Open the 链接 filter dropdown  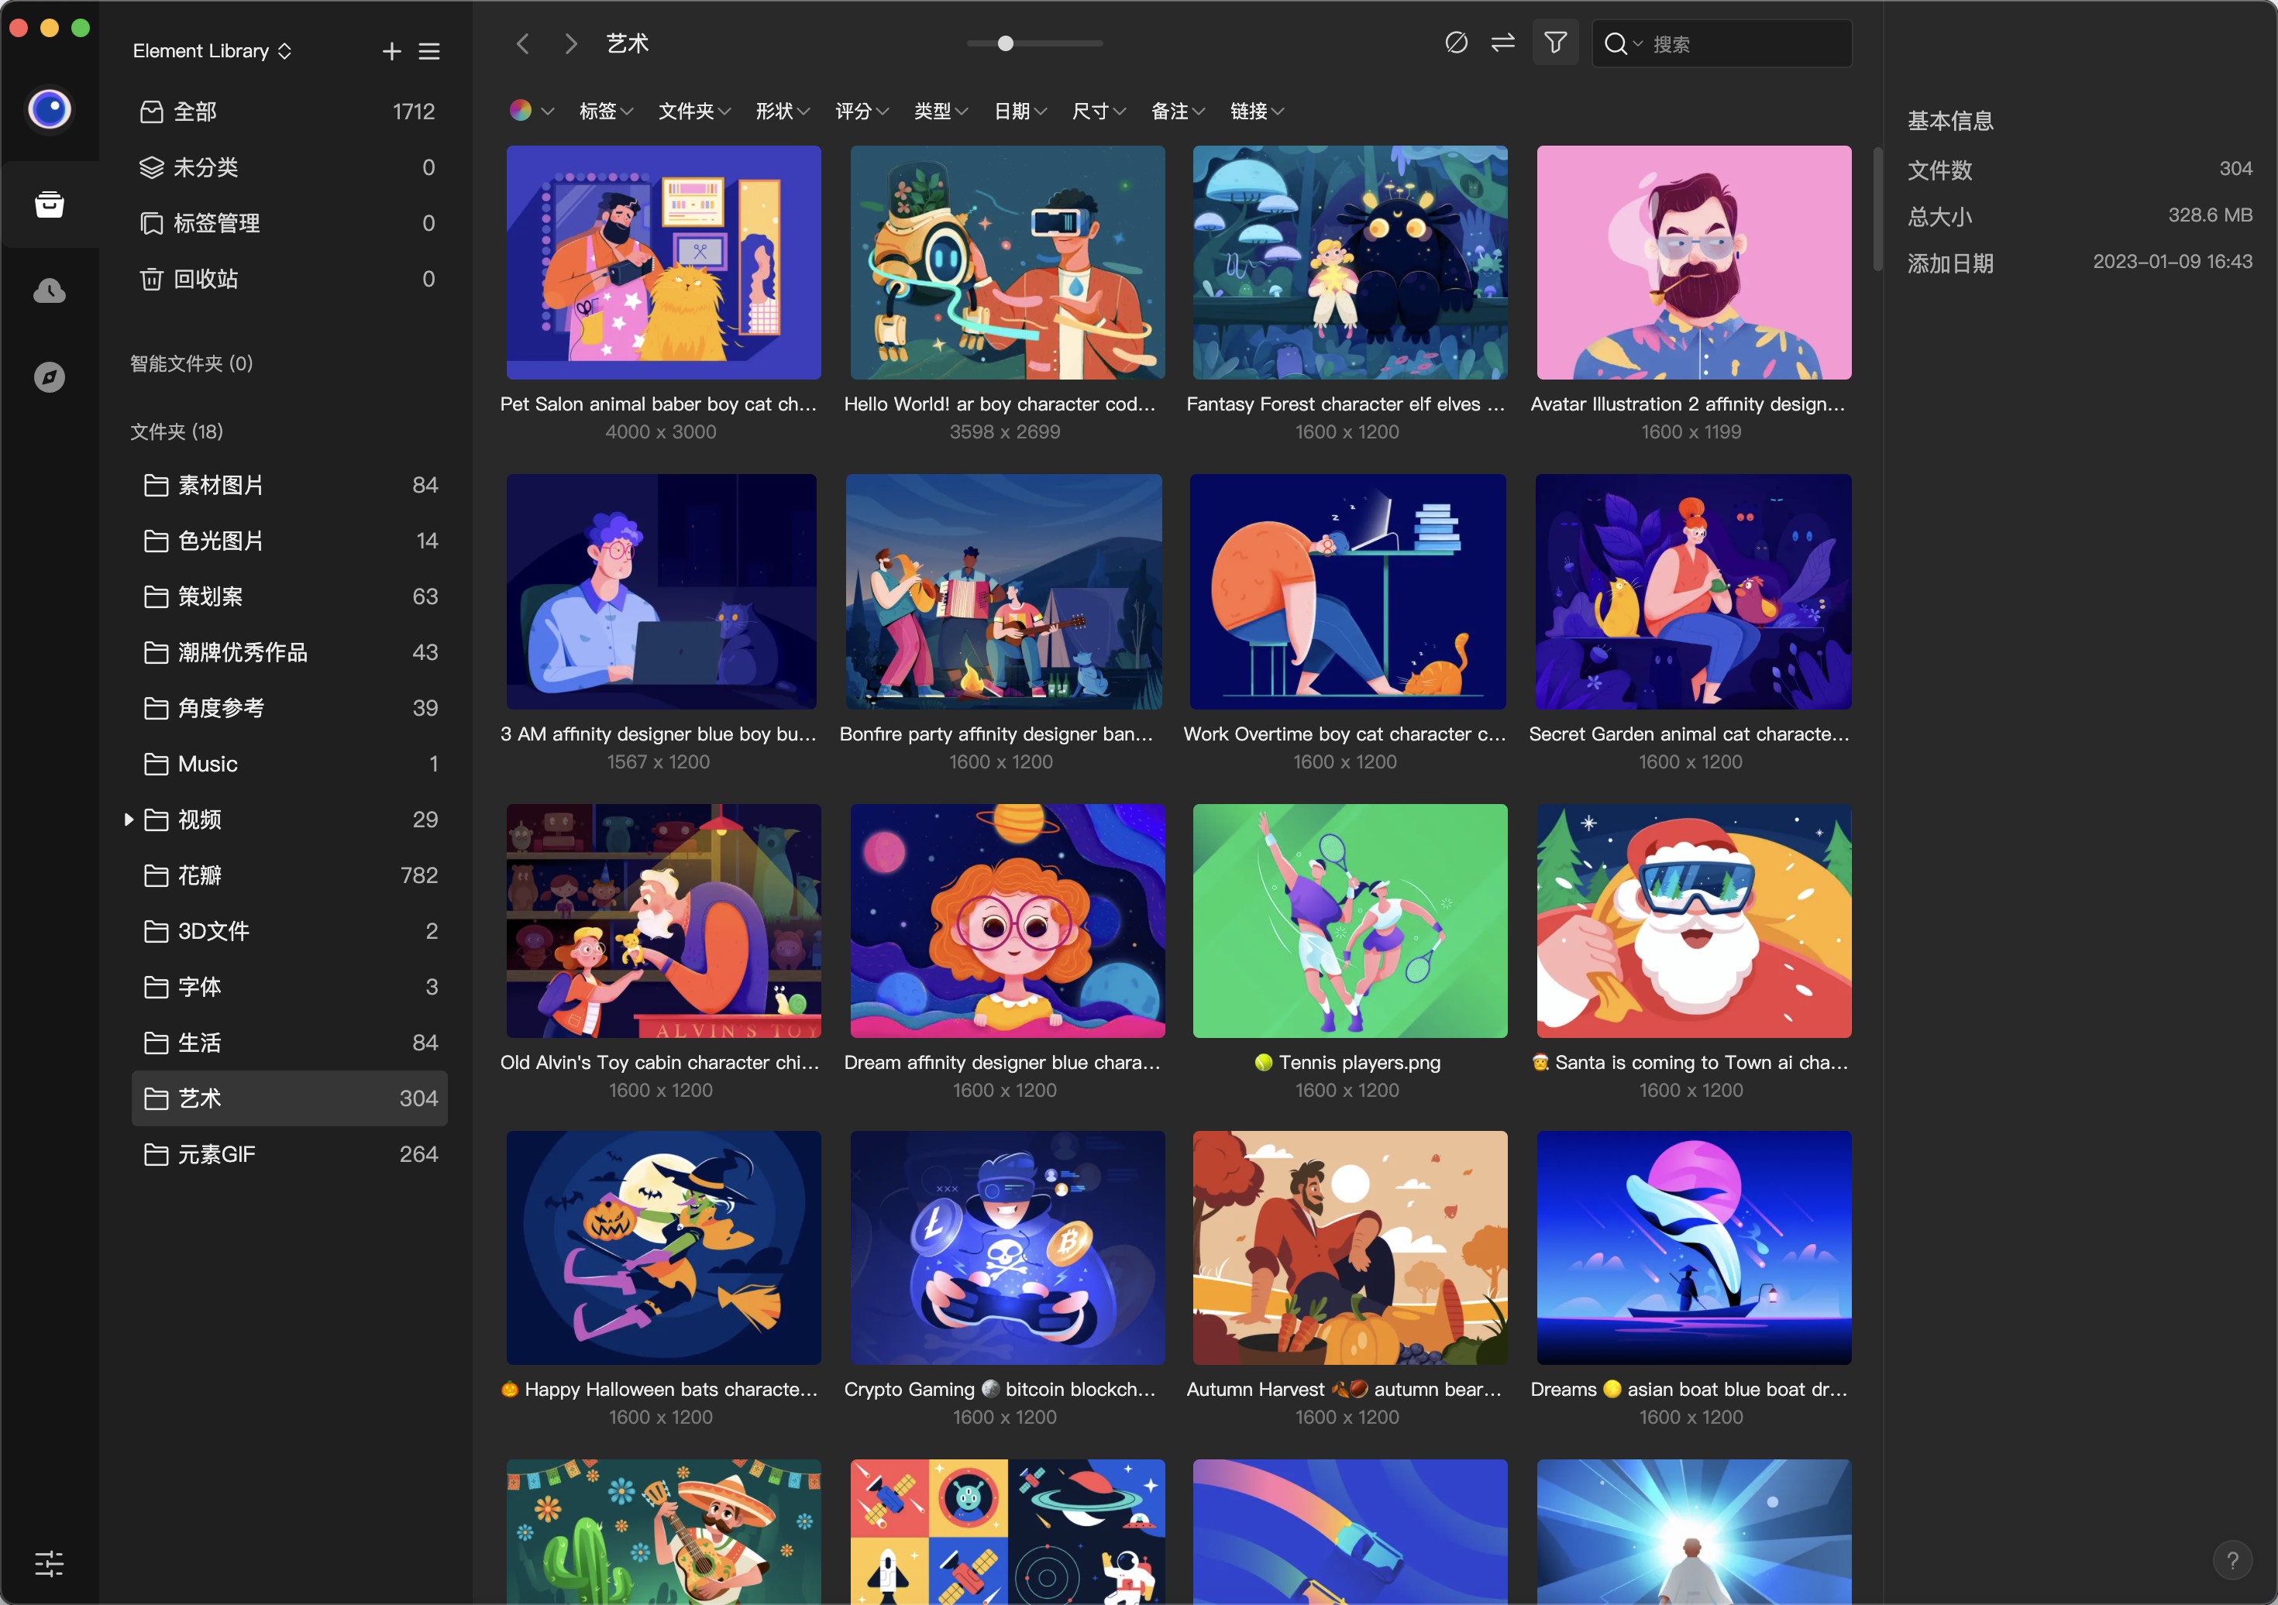(1257, 111)
